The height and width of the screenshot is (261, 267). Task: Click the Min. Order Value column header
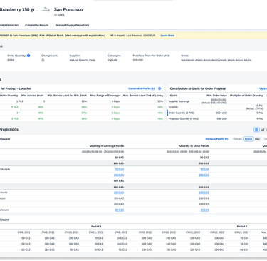[x=216, y=96]
